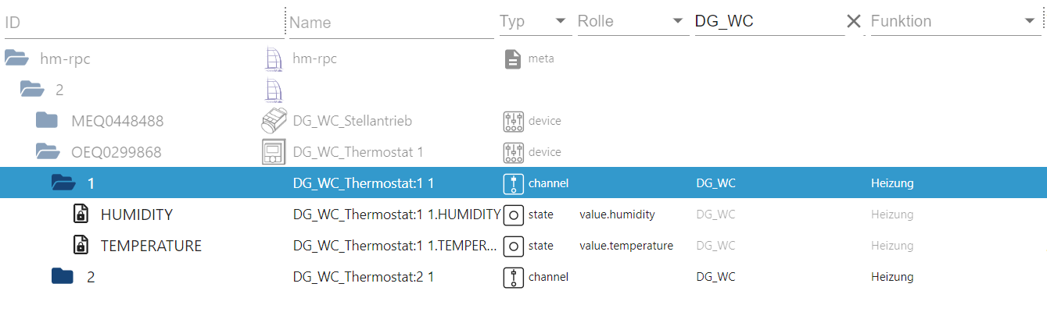Click the DG_WC_Thermostat 1 device image

pyautogui.click(x=274, y=152)
